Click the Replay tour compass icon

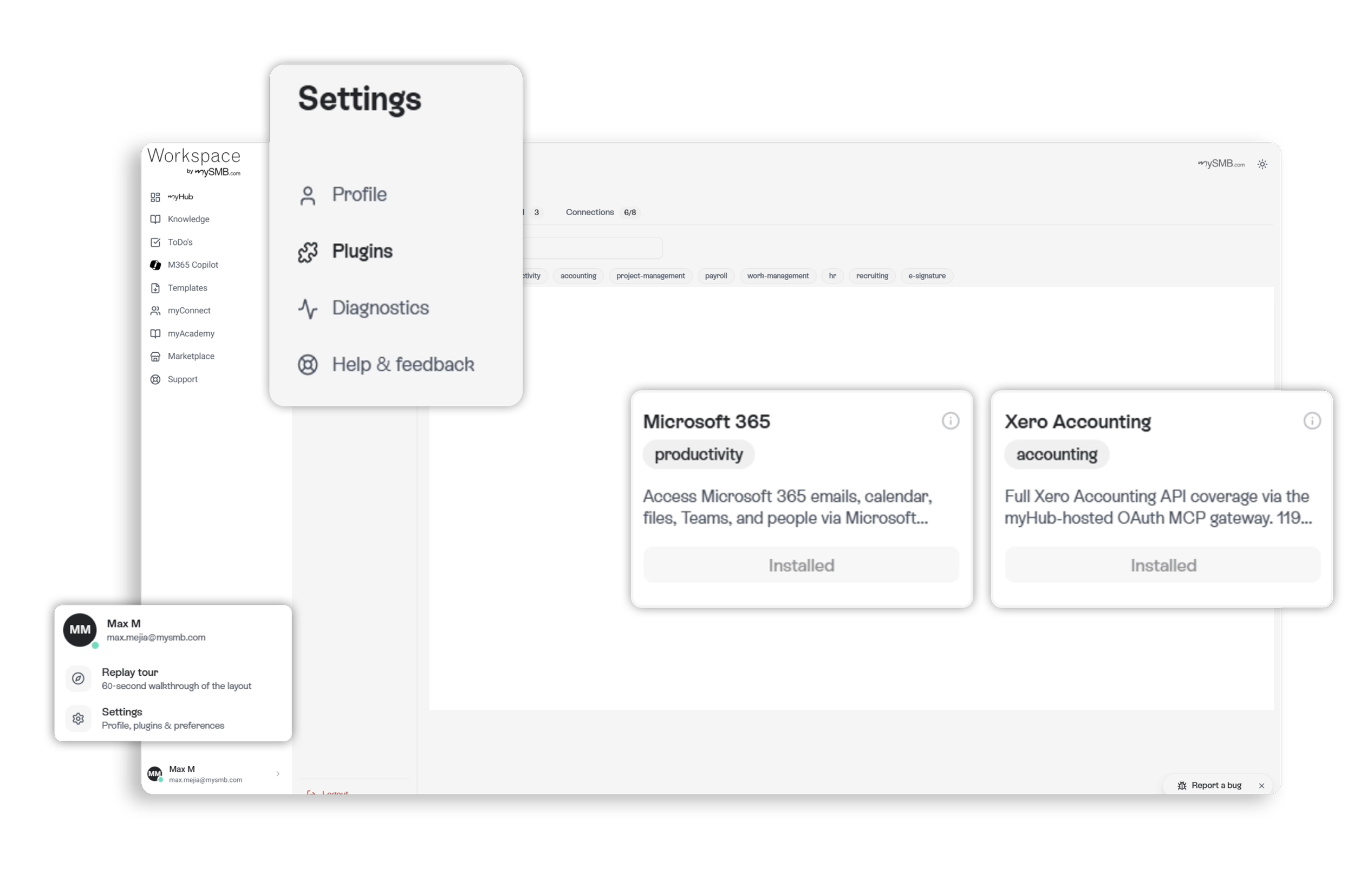tap(78, 679)
